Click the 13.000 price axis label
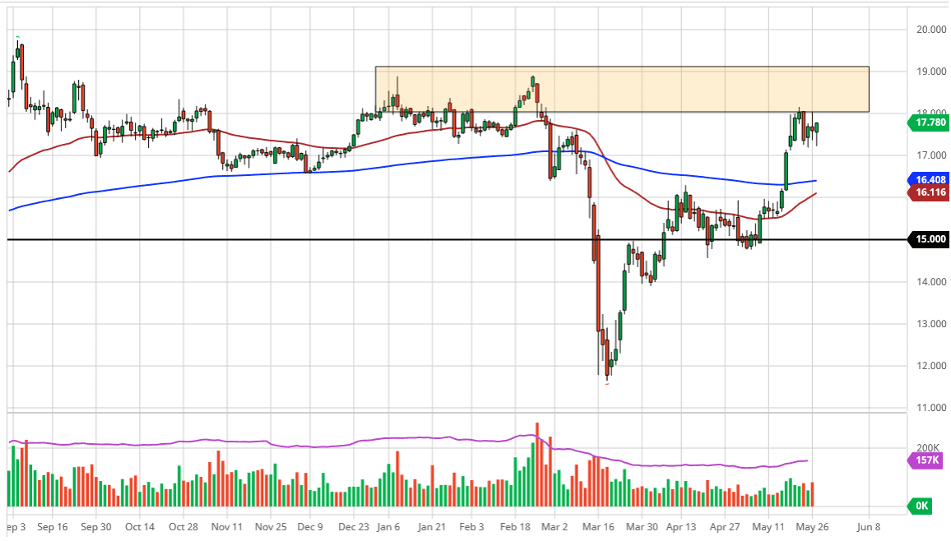 [x=930, y=323]
